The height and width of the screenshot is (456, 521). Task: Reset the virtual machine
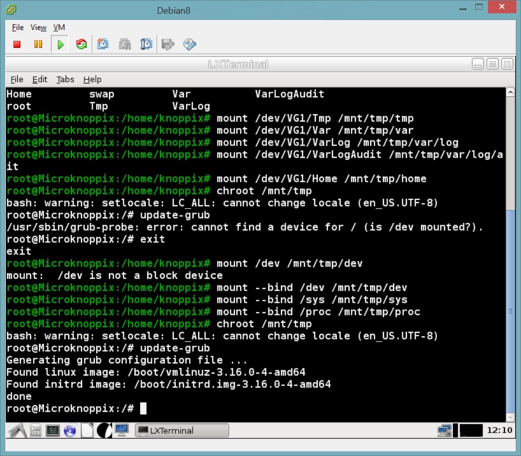pos(81,44)
